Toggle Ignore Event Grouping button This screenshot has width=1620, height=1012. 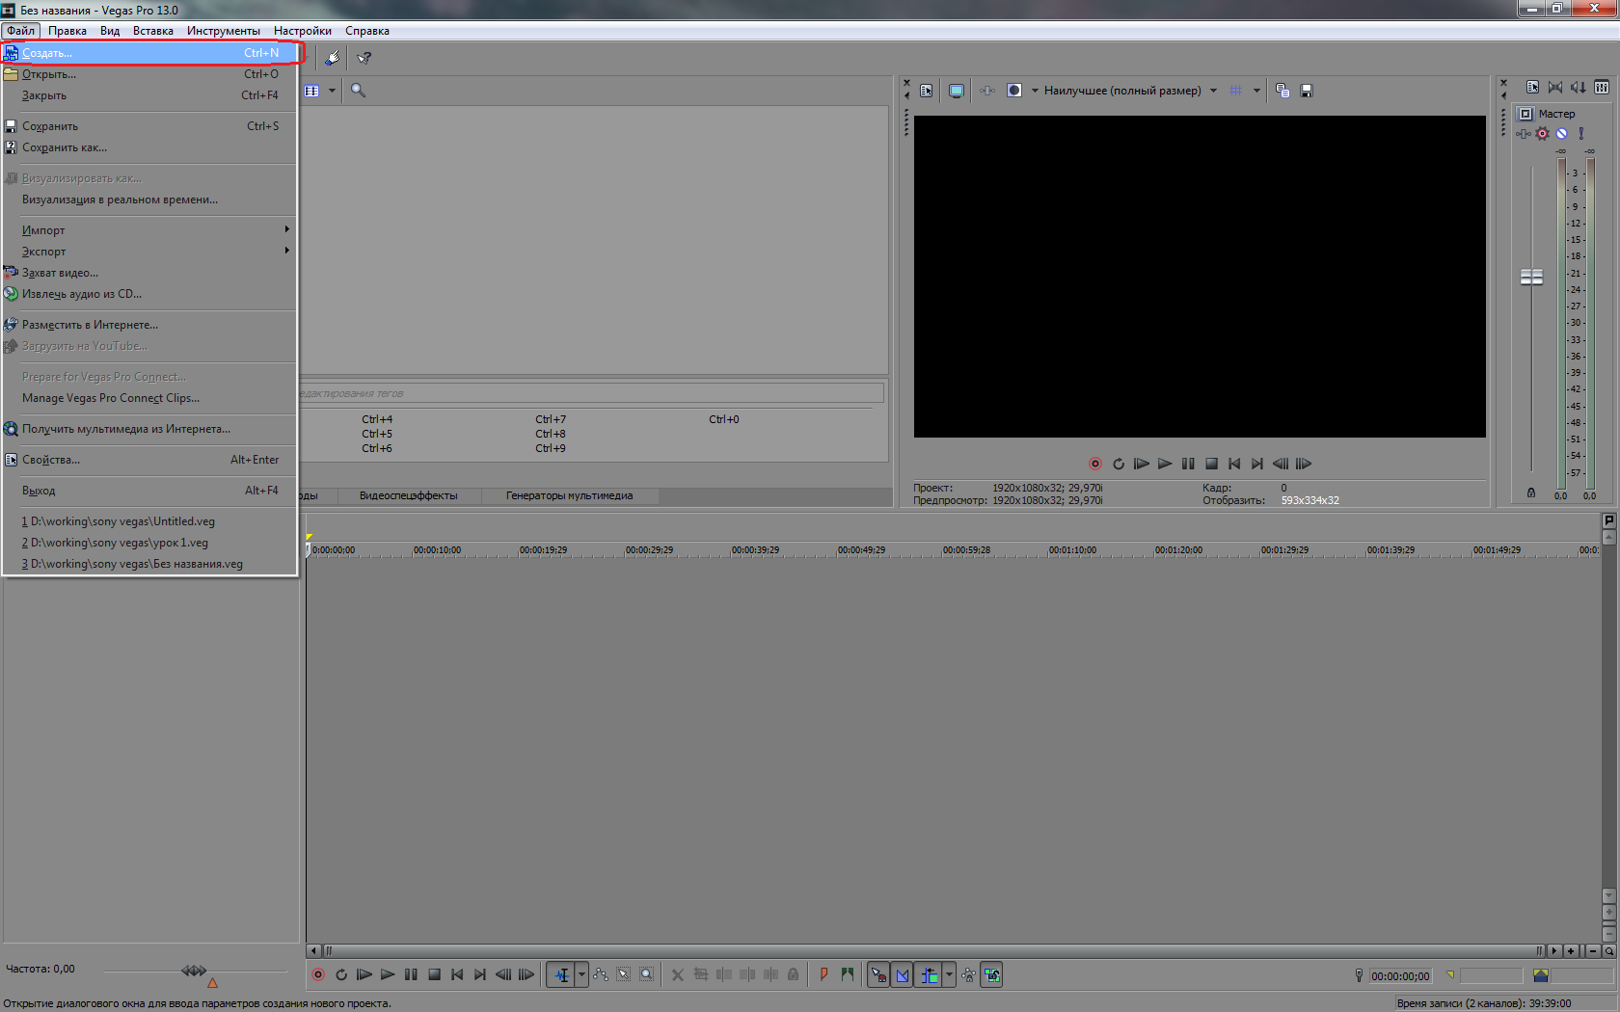point(992,974)
